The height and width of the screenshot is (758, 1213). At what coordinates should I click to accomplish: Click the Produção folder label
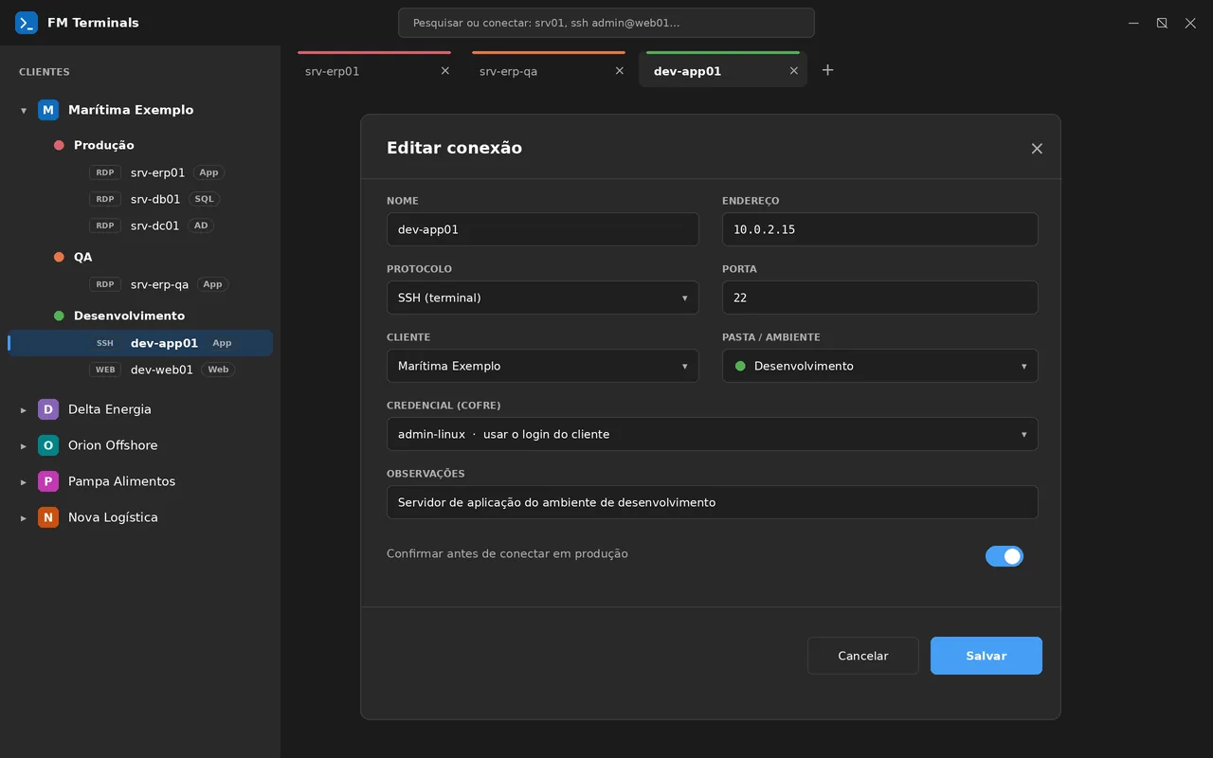click(104, 145)
